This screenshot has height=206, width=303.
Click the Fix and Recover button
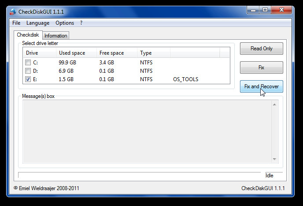(262, 86)
